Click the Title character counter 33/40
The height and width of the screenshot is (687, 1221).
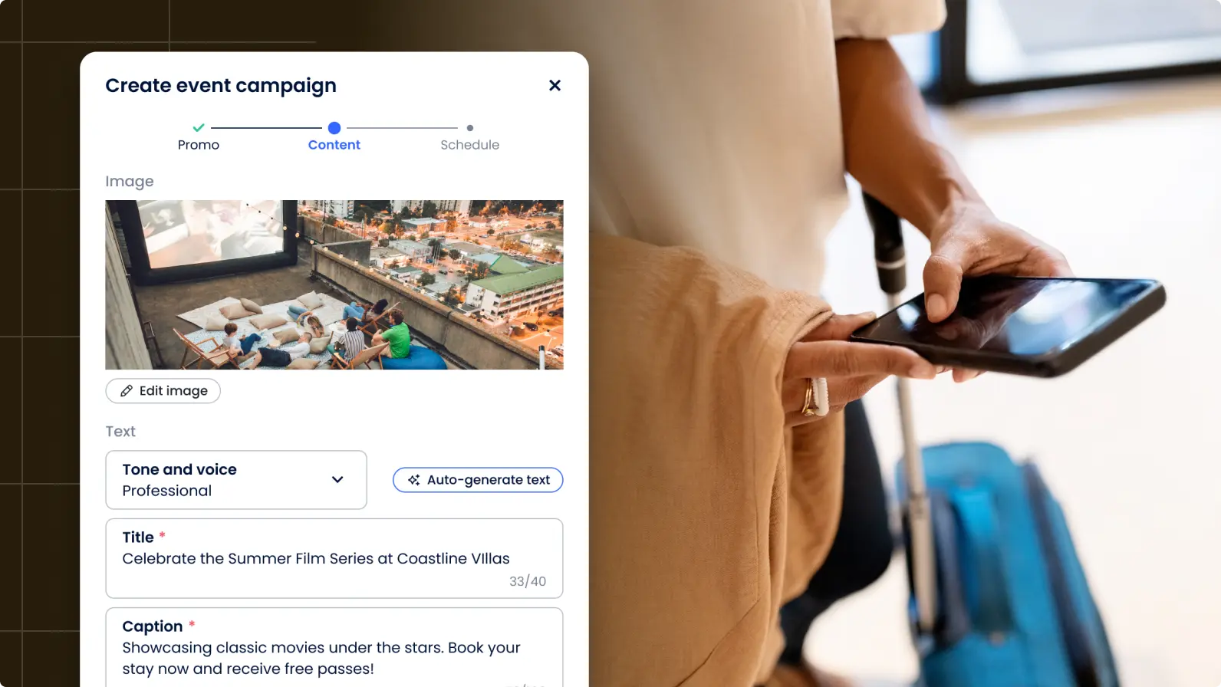(x=528, y=581)
